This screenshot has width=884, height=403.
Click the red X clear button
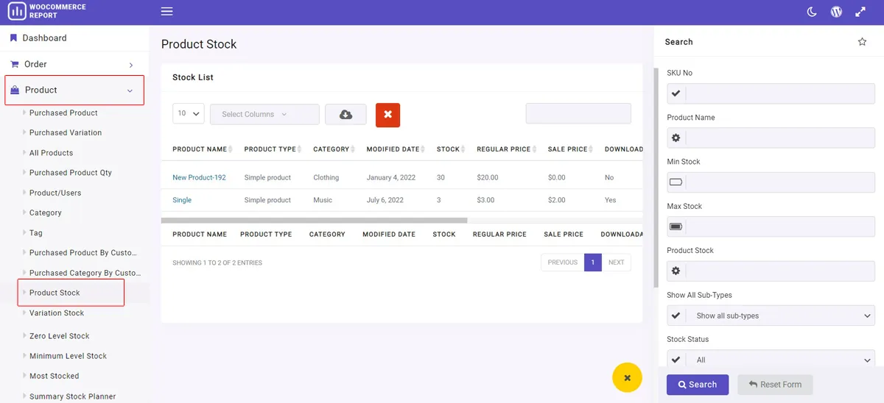pyautogui.click(x=387, y=114)
